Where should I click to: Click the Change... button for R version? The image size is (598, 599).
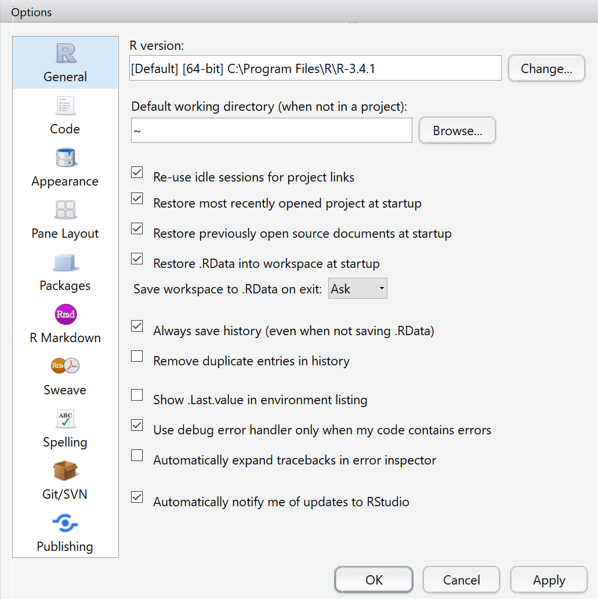tap(546, 68)
